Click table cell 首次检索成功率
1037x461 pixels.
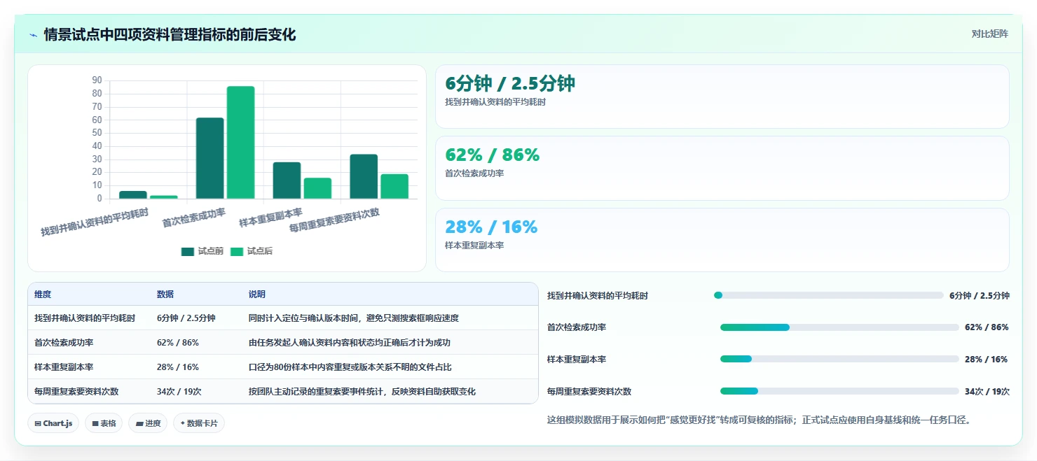coord(64,343)
